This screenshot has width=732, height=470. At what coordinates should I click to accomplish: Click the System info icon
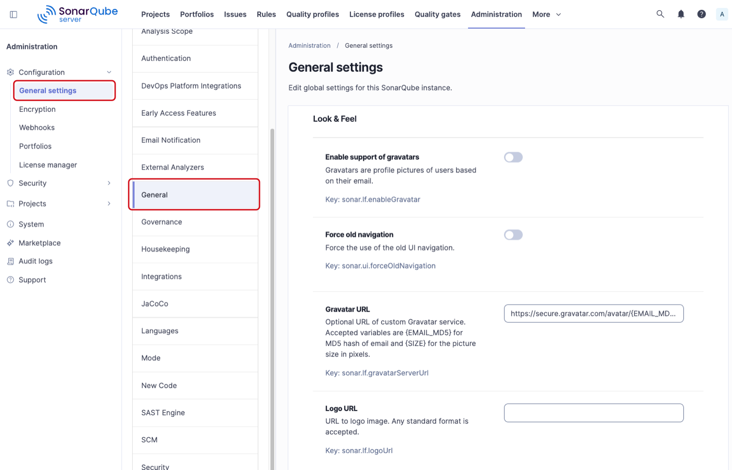tap(10, 224)
